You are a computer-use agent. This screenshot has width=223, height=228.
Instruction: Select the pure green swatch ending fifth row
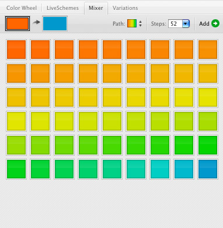[208, 145]
